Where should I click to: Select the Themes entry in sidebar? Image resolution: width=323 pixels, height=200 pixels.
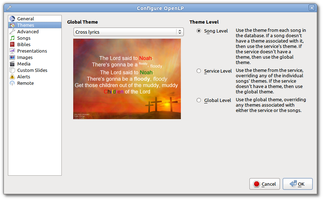25,25
